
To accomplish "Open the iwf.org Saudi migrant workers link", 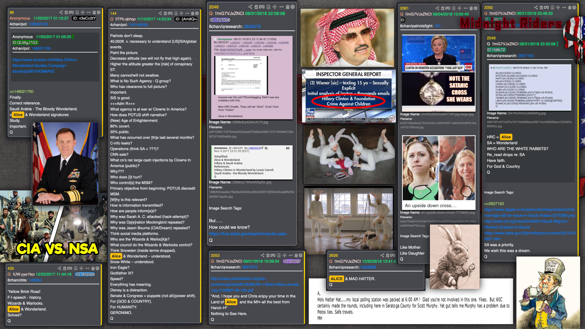I will 526,224.
